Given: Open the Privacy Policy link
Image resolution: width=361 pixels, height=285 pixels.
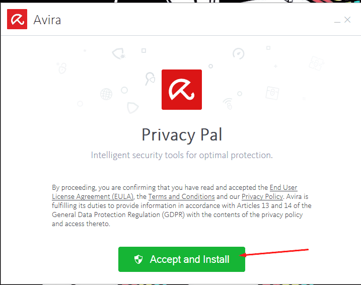Looking at the screenshot, I should (x=262, y=196).
